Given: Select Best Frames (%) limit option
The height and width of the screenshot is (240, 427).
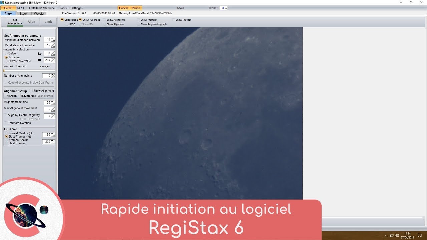Looking at the screenshot, I should (6, 136).
